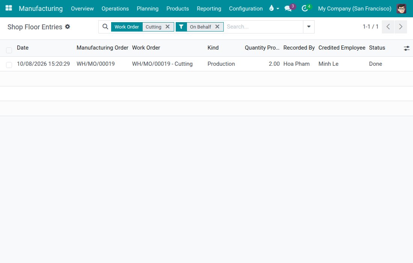Click the funnel filter icon on On Behalf facet

(x=181, y=27)
